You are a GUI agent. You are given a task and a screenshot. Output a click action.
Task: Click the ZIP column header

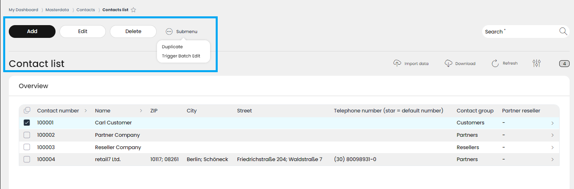(155, 111)
